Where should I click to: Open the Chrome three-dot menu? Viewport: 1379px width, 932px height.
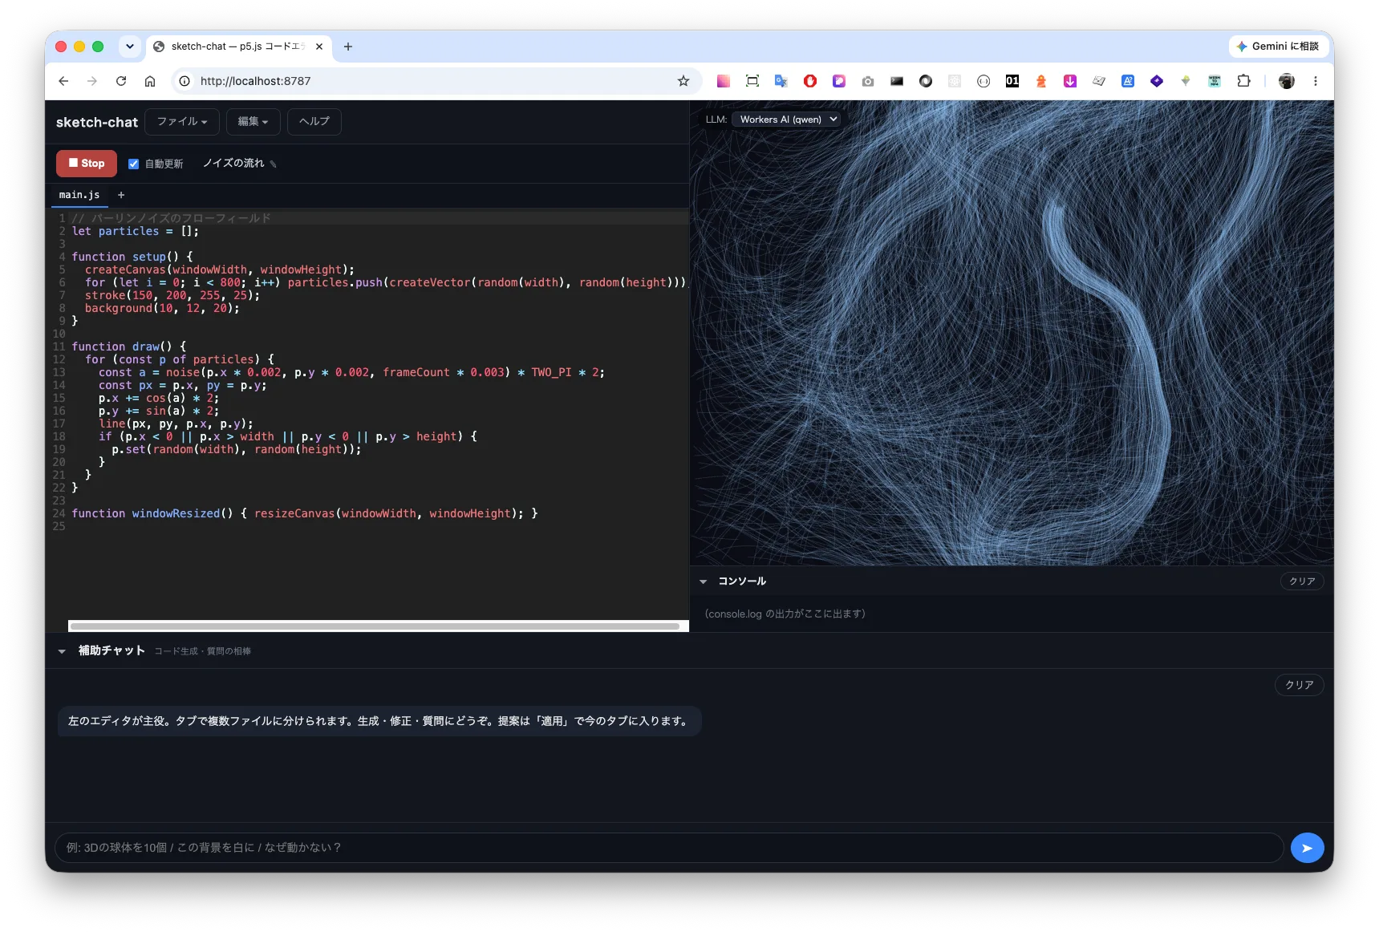coord(1316,81)
